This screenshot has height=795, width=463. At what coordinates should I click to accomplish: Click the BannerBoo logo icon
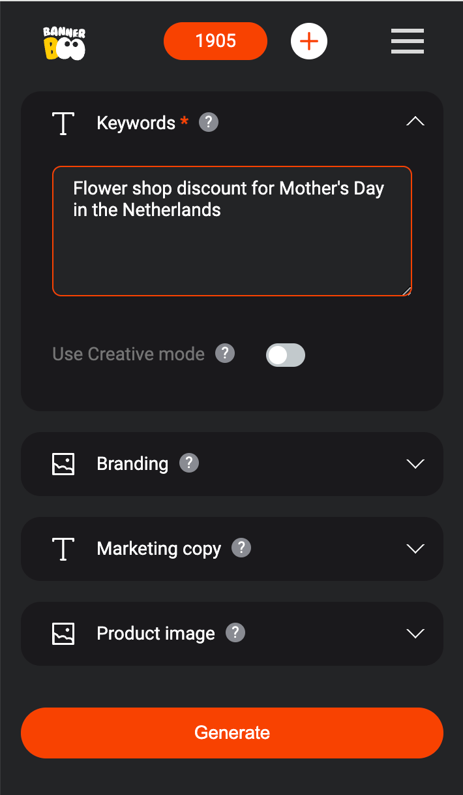click(x=65, y=43)
